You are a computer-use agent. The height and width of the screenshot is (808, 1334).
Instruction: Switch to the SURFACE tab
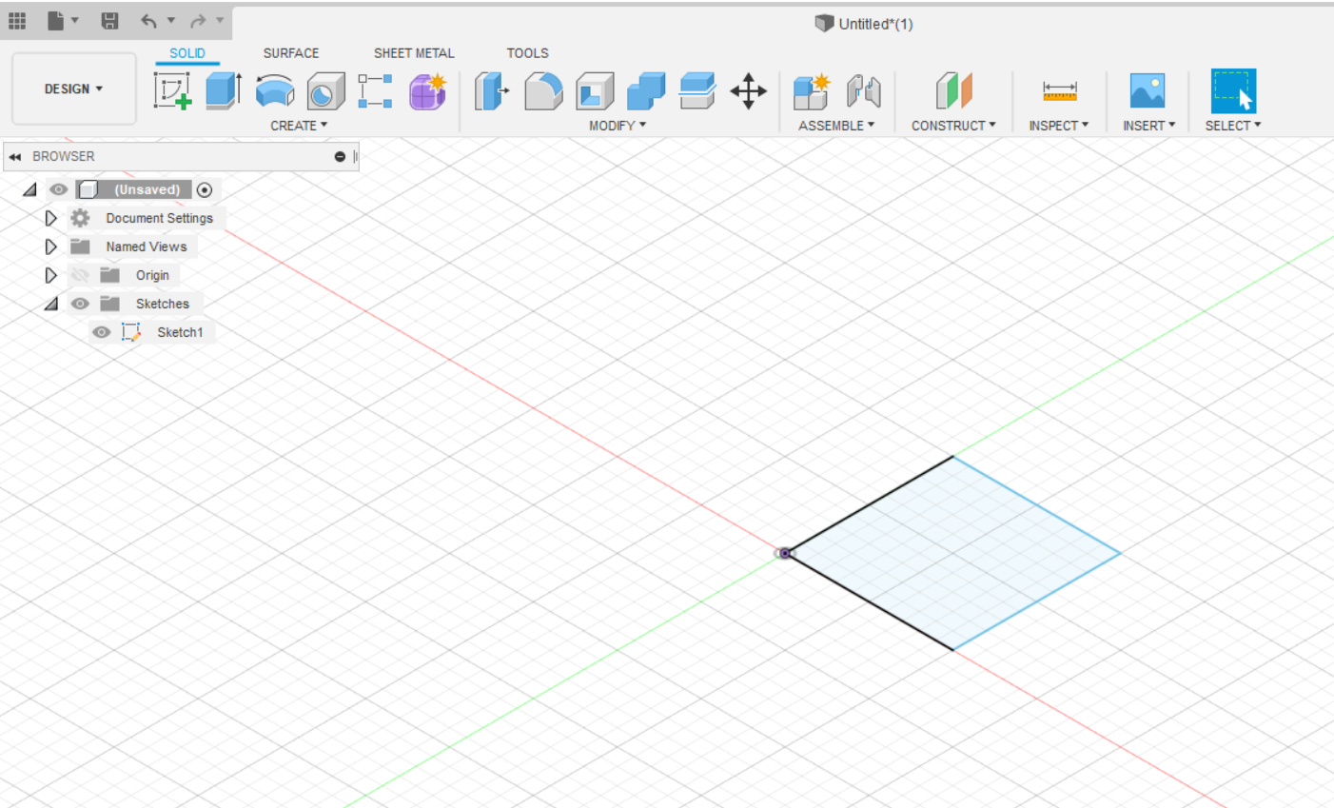coord(291,53)
